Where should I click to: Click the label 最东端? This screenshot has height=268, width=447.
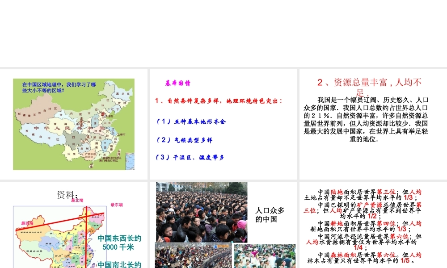point(117,205)
